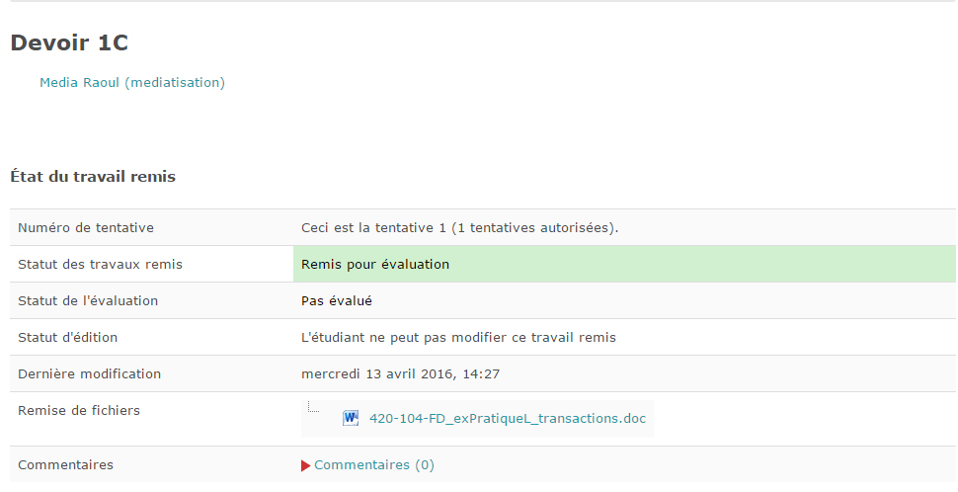Select the Statut des travaux remis label

100,265
